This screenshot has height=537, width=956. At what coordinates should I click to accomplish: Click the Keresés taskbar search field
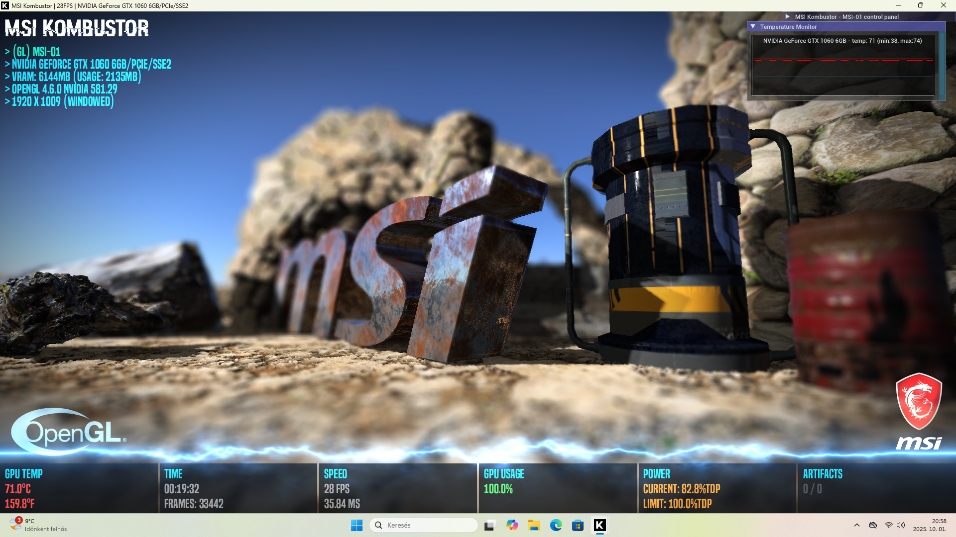coord(423,525)
